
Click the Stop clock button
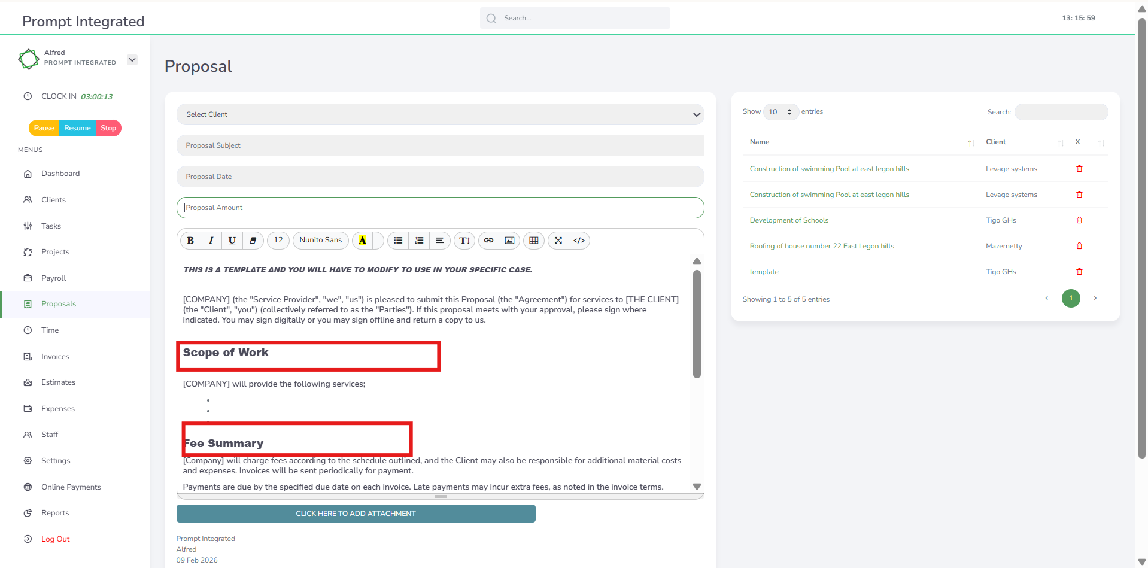click(108, 128)
